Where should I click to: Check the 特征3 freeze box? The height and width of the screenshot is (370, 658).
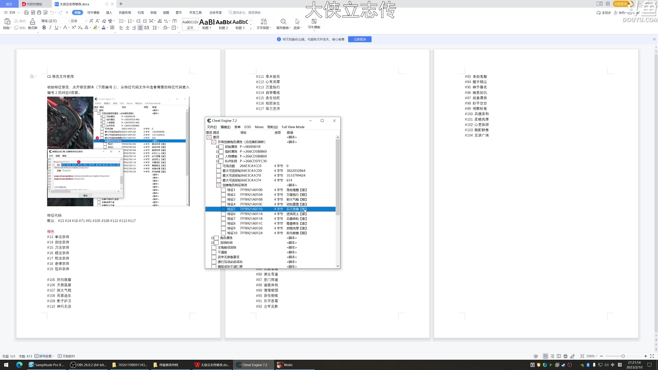pyautogui.click(x=223, y=199)
